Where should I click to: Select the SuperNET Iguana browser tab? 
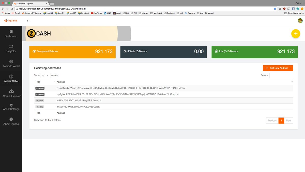tap(30, 4)
